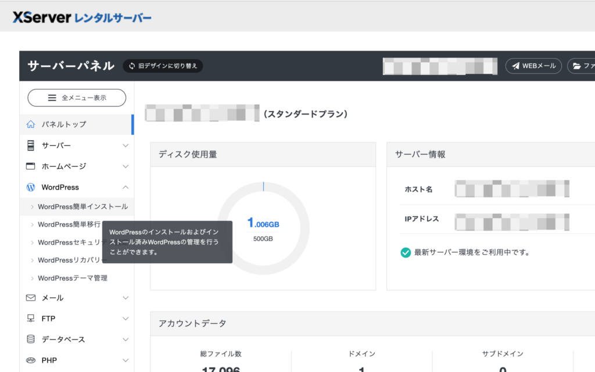Image resolution: width=595 pixels, height=372 pixels.
Task: Open WordPress簡単インストール menu item
Action: tap(83, 206)
